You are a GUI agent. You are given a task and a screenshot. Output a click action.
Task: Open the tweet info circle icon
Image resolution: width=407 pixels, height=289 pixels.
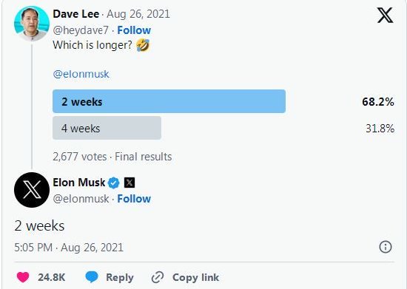[386, 247]
